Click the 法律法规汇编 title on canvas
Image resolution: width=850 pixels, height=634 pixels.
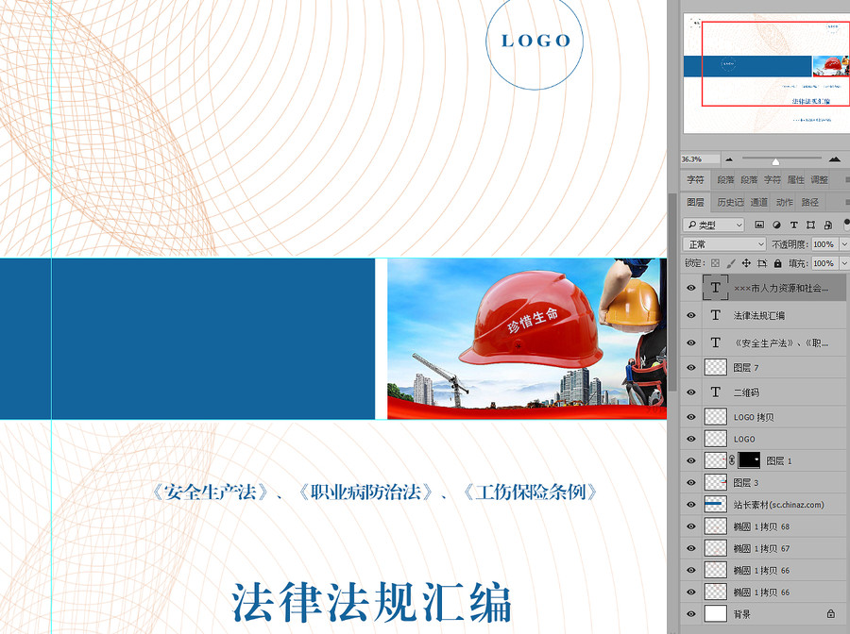pyautogui.click(x=372, y=602)
